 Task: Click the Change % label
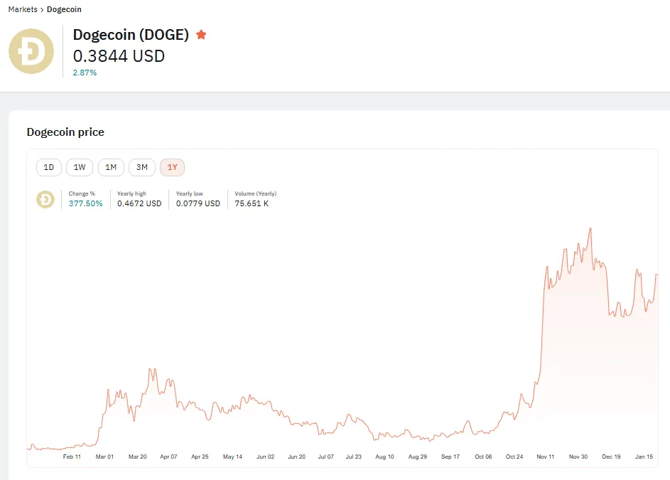coord(82,194)
